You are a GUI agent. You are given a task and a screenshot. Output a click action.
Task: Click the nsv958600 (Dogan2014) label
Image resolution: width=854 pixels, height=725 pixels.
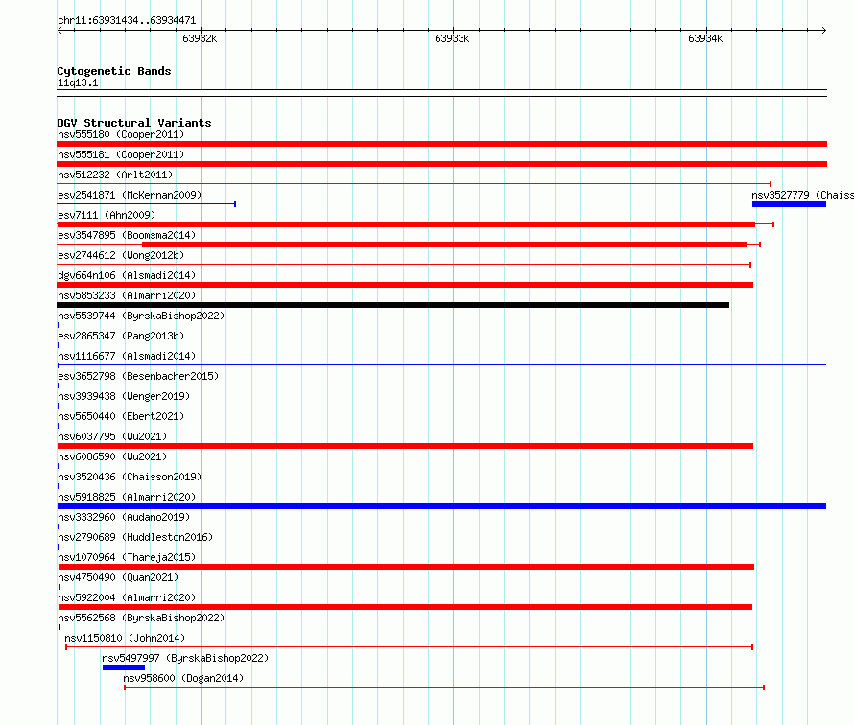pyautogui.click(x=183, y=678)
